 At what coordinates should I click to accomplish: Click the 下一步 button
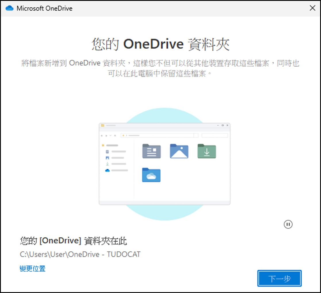click(x=279, y=278)
